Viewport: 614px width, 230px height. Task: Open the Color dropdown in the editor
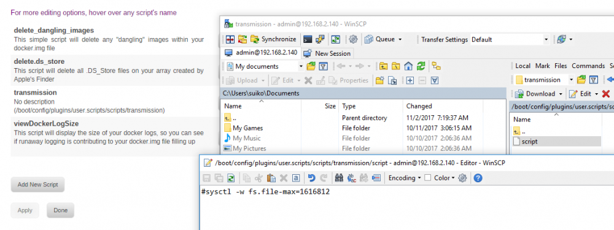[445, 178]
